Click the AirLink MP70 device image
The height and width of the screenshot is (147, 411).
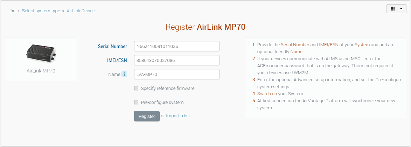tap(41, 53)
